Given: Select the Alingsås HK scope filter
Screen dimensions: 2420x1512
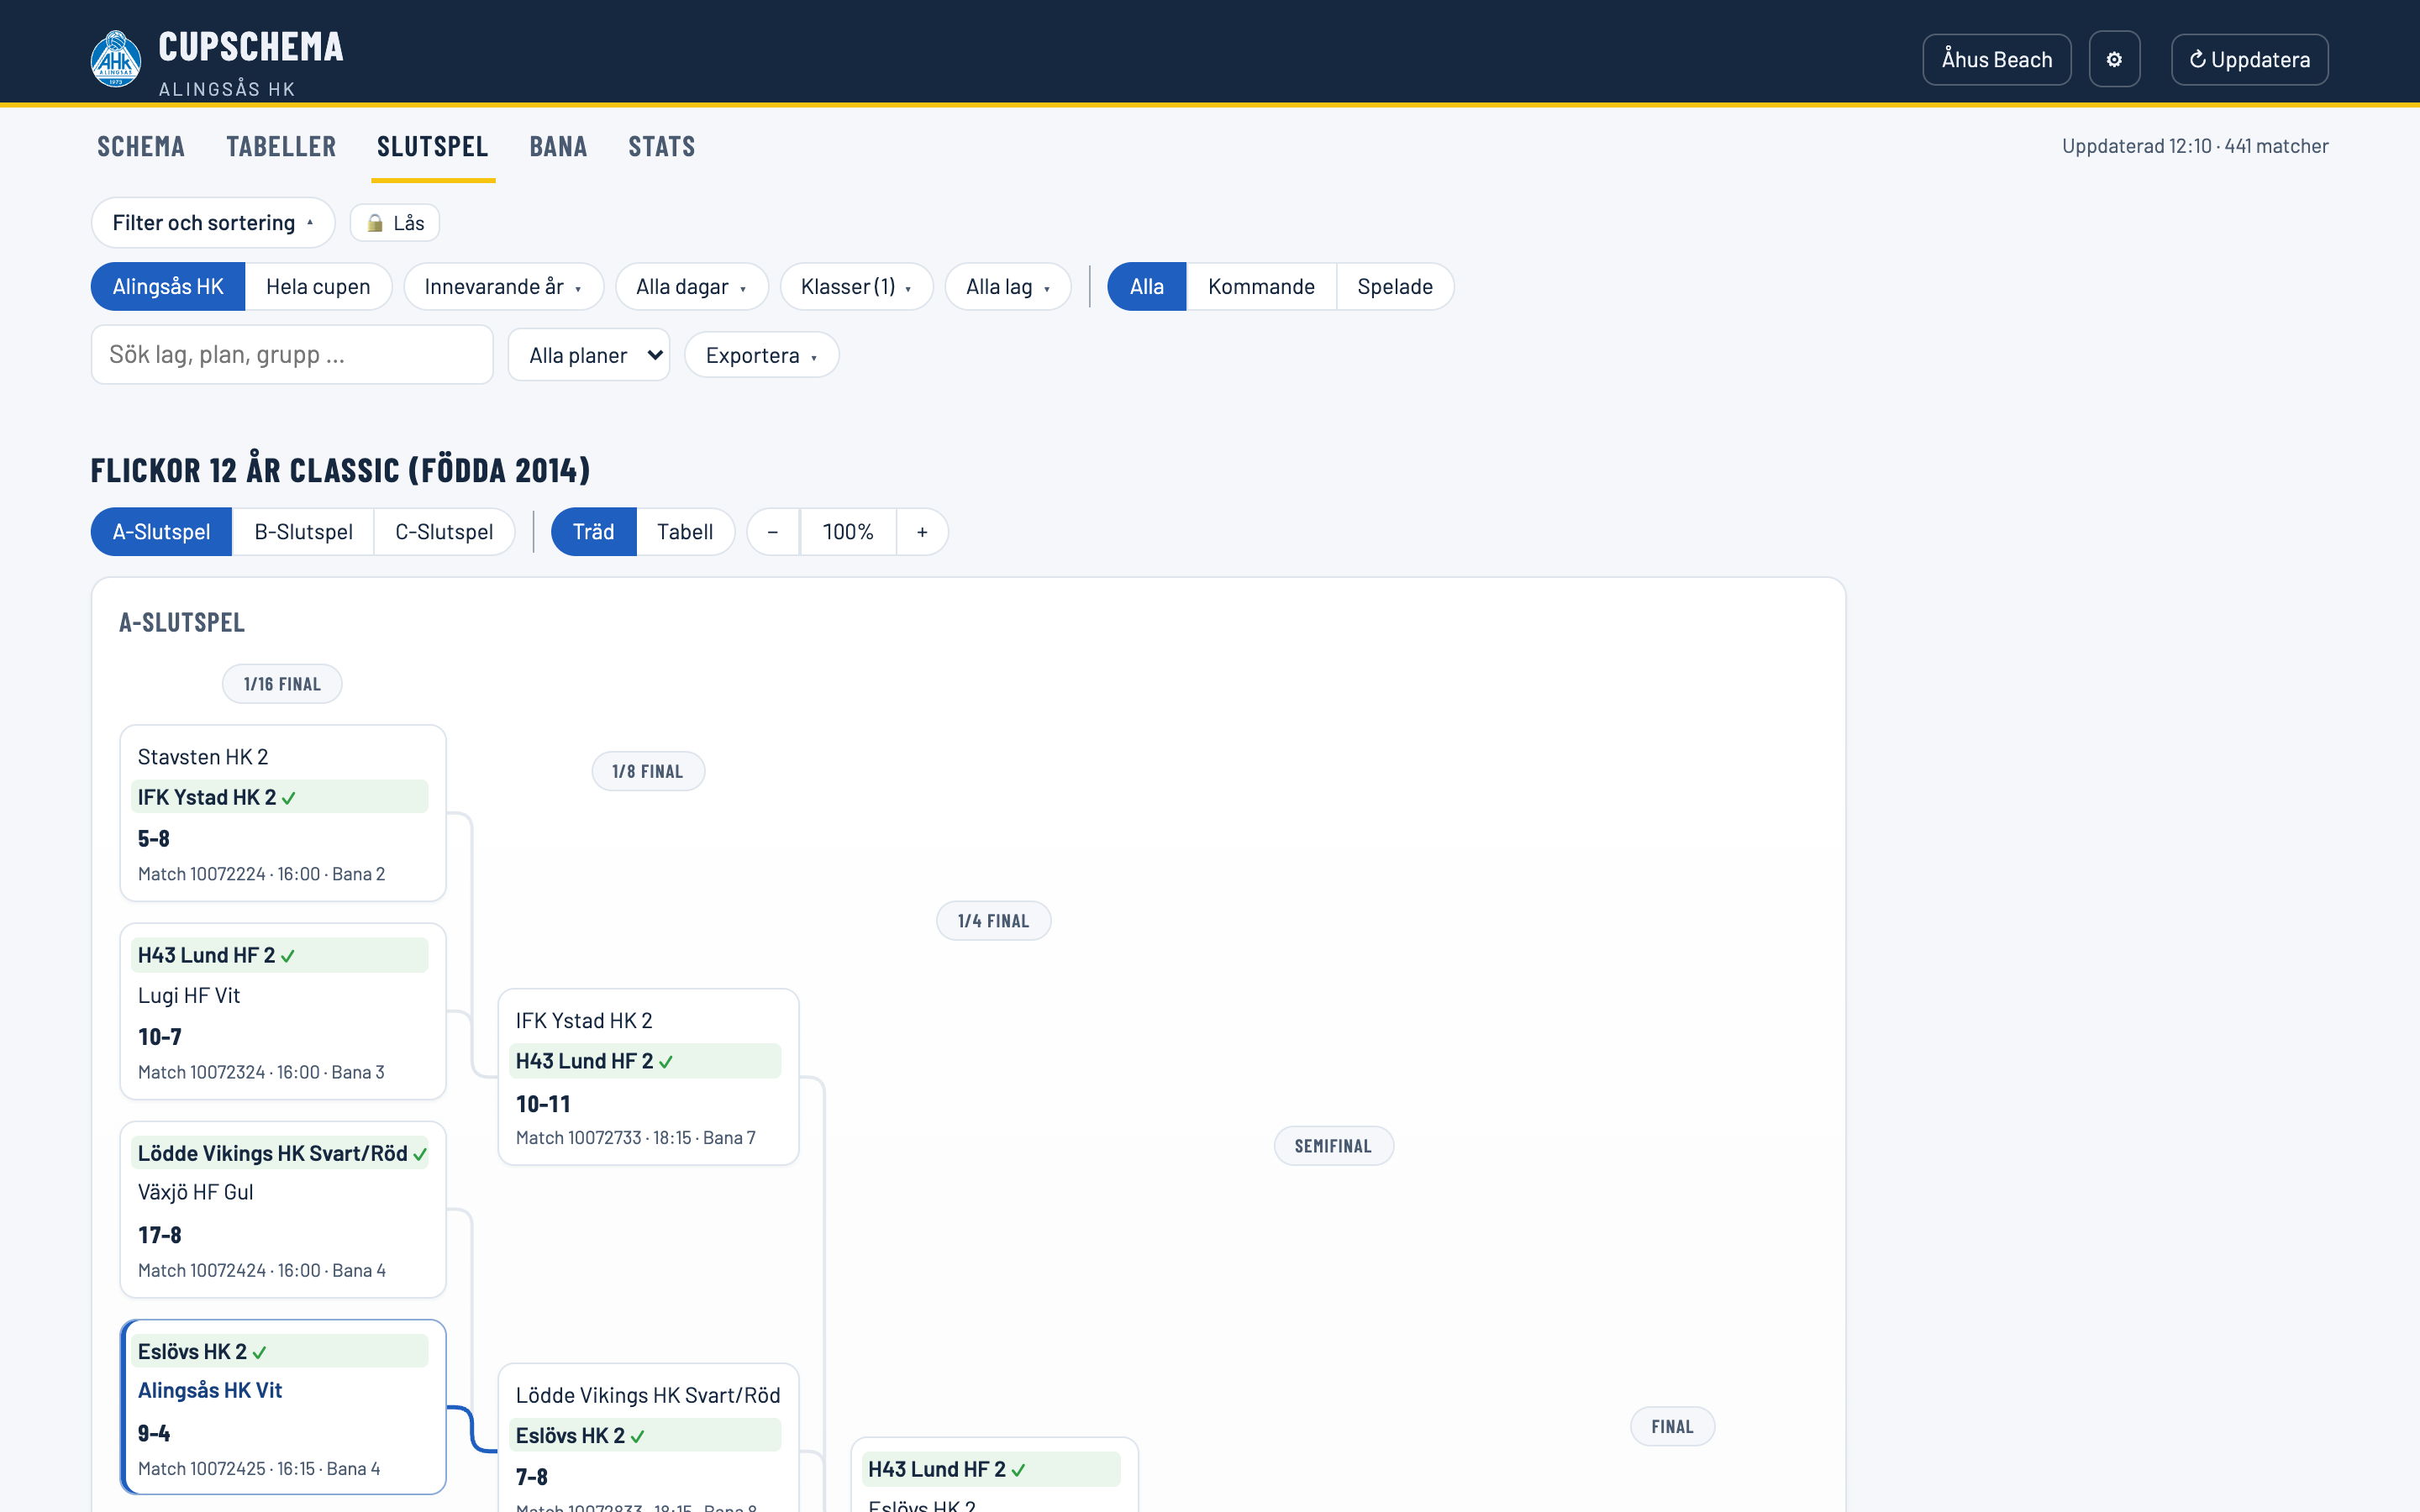Looking at the screenshot, I should pos(168,287).
